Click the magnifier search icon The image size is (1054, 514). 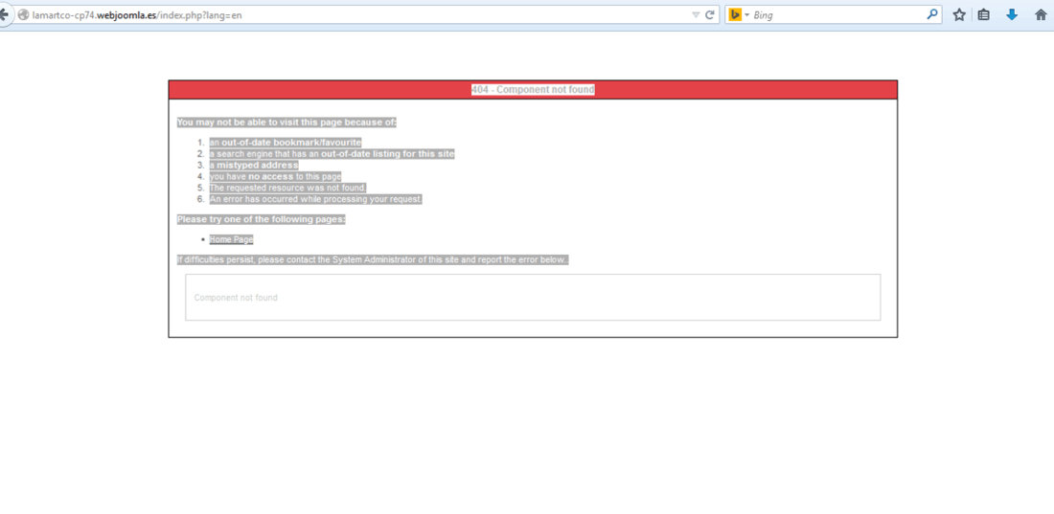click(x=932, y=14)
